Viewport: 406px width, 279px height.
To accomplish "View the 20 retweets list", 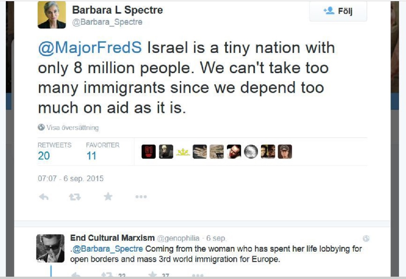I will click(x=44, y=156).
